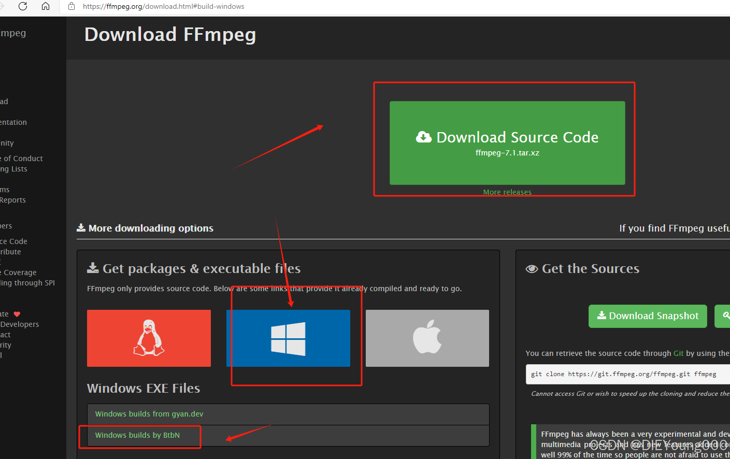The image size is (730, 459).
Task: Open the More releases link
Action: click(x=507, y=192)
